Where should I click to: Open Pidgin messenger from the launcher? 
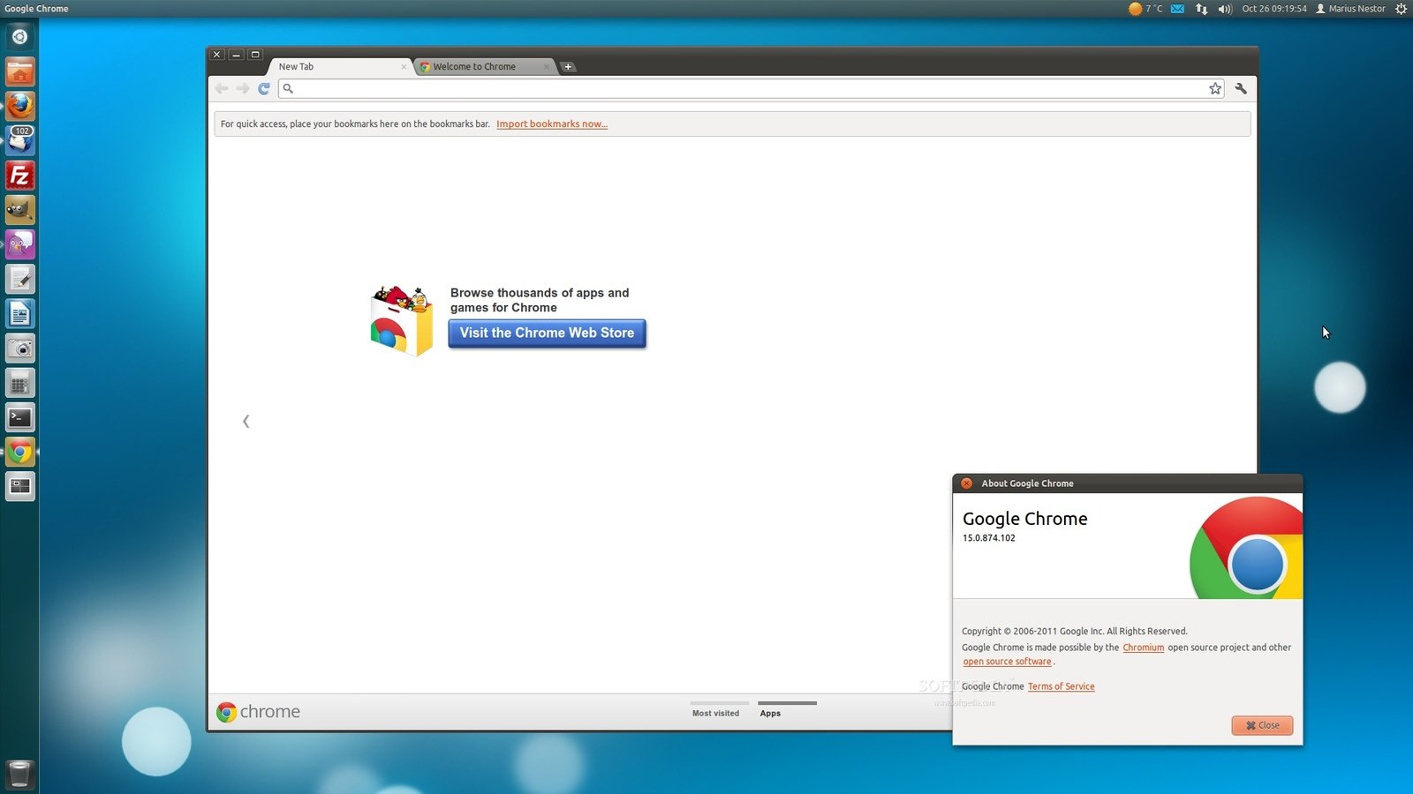click(19, 244)
